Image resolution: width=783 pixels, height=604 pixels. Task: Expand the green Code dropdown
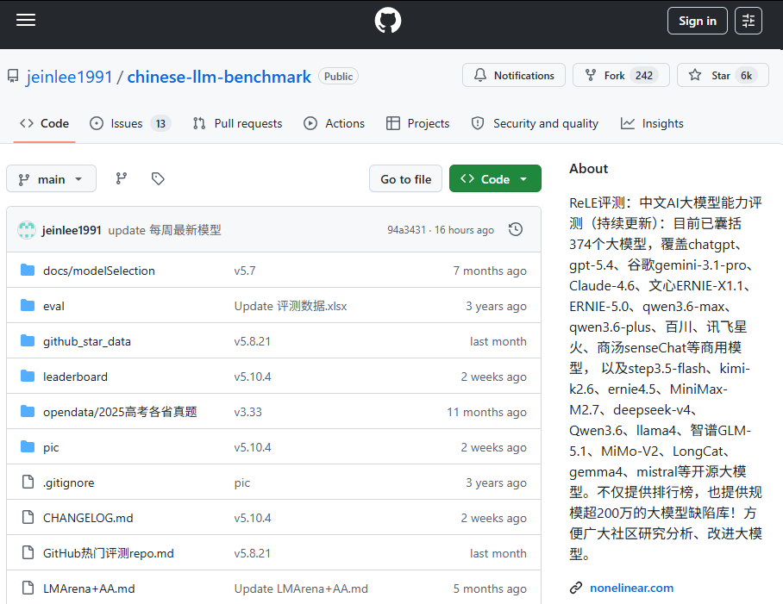495,178
